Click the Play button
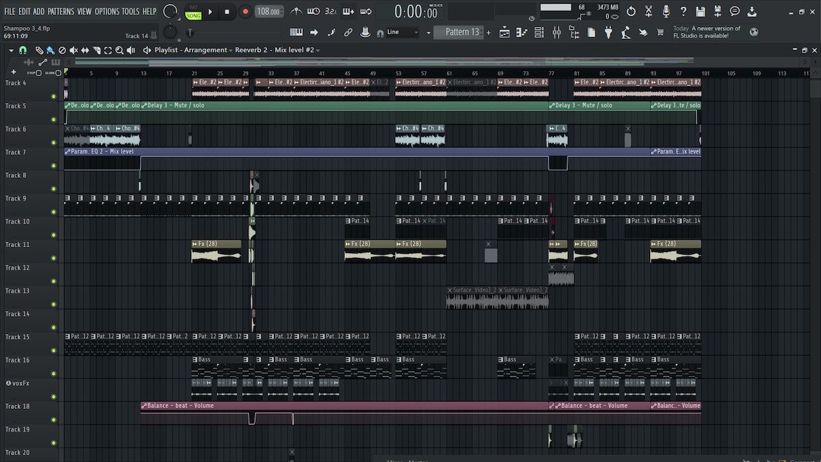Screen dimensions: 821x462 click(210, 11)
